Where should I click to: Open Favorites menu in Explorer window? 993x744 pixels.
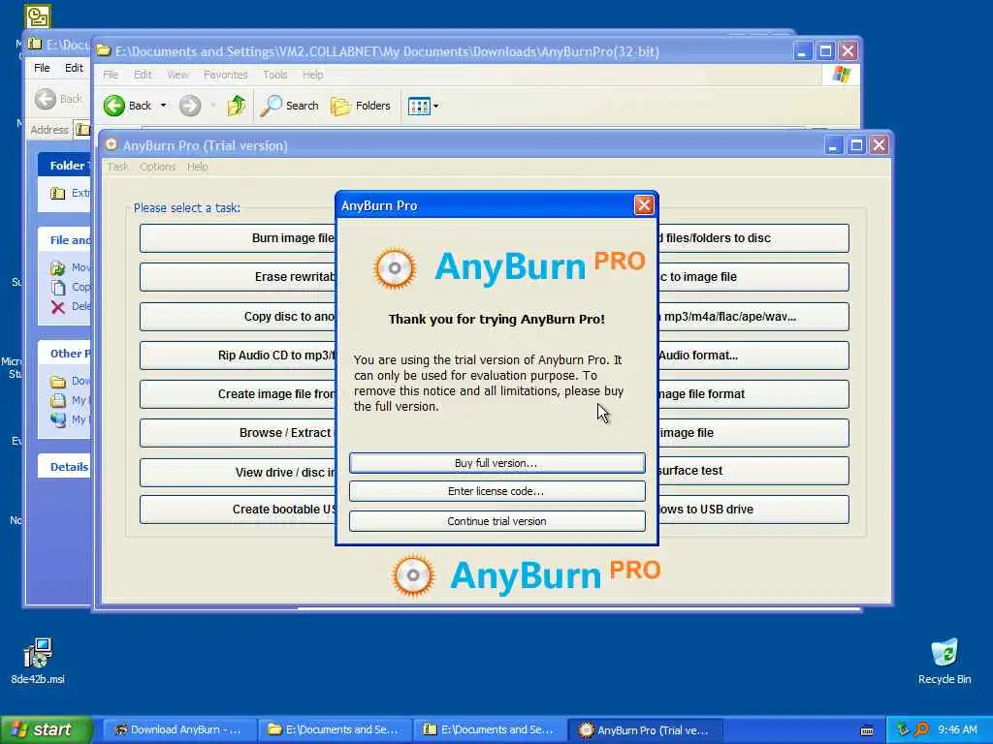click(225, 75)
